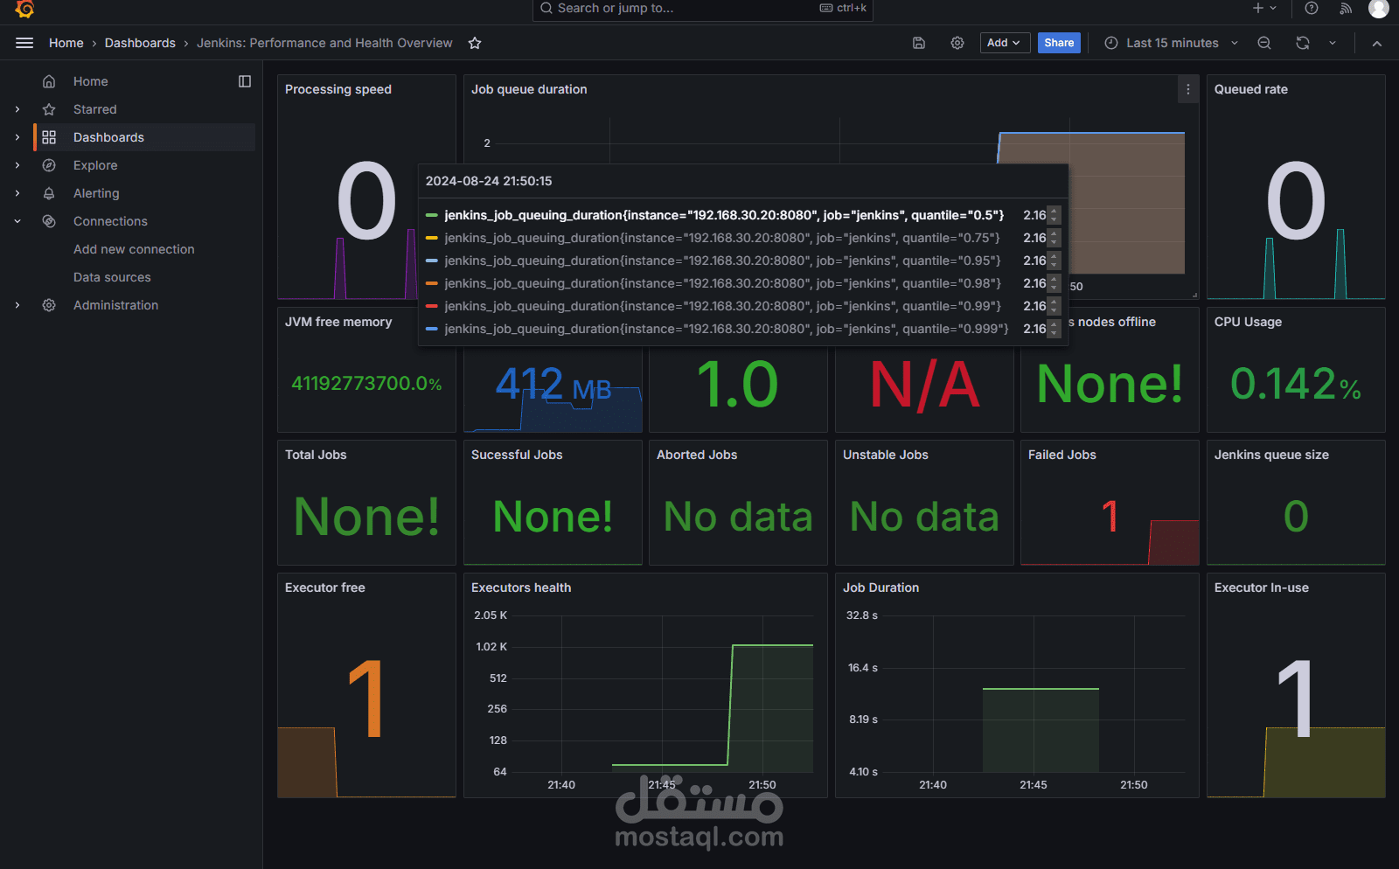Click the Administration gear icon in sidebar
The height and width of the screenshot is (869, 1399).
click(x=49, y=305)
